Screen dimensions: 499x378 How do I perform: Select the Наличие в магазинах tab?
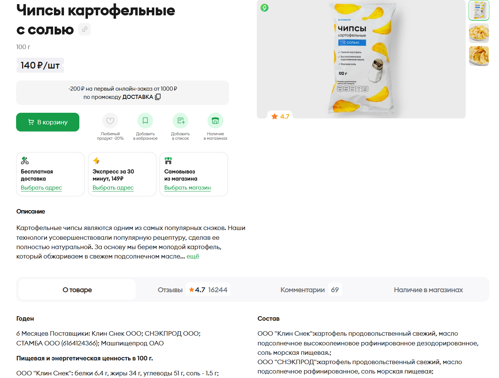click(x=428, y=290)
